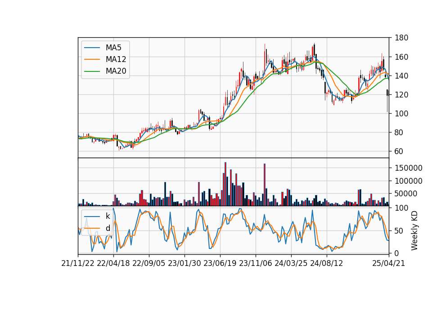Click the 50 KD axis label
Viewport: 432px width, 310px height.
tap(399, 231)
